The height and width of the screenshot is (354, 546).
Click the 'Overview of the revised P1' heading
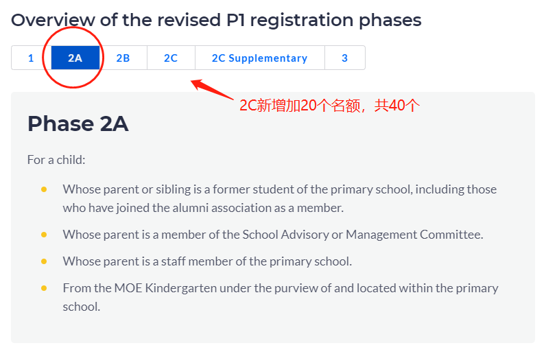[216, 20]
